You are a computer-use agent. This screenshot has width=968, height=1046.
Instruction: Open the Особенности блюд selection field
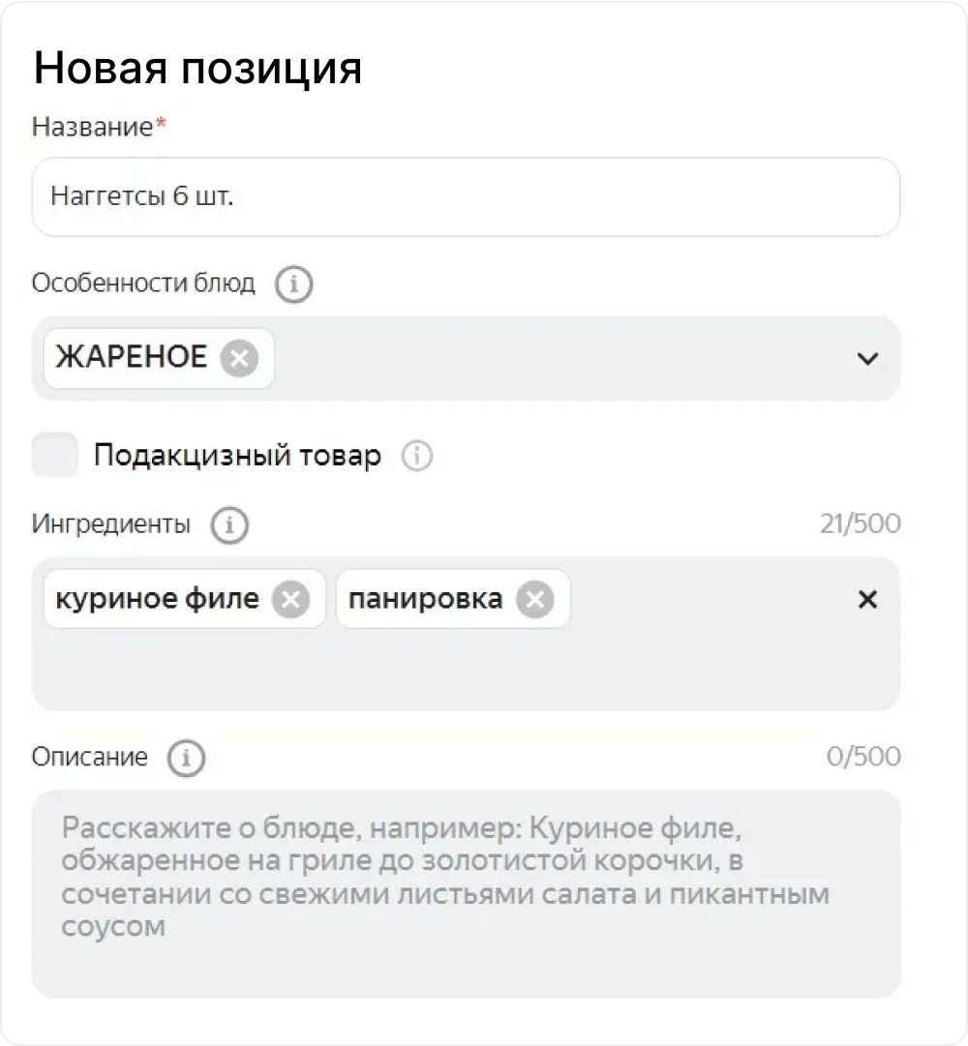click(x=561, y=359)
